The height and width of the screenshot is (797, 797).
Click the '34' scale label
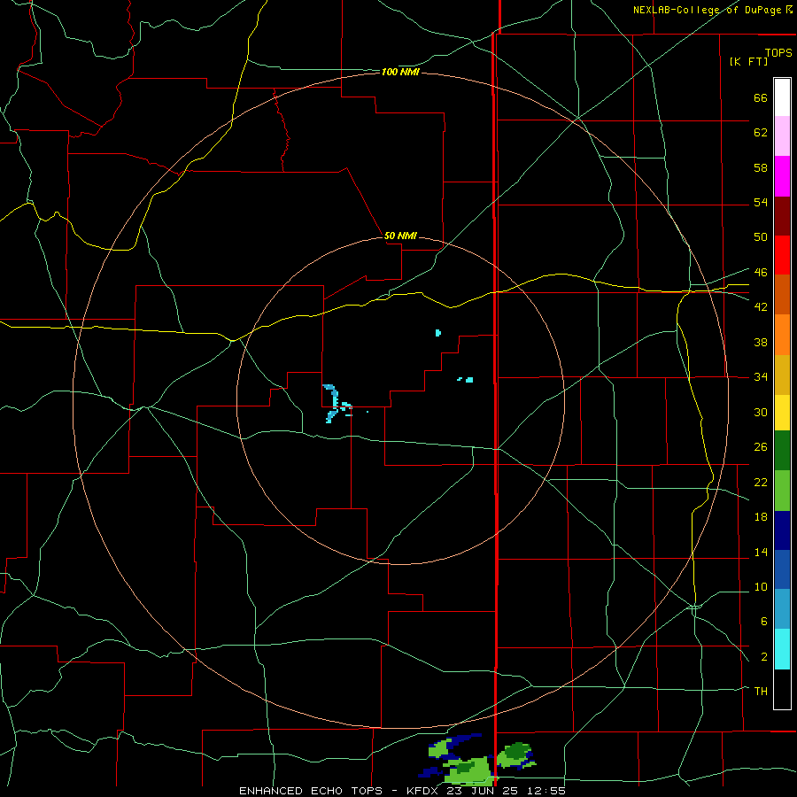tap(761, 376)
